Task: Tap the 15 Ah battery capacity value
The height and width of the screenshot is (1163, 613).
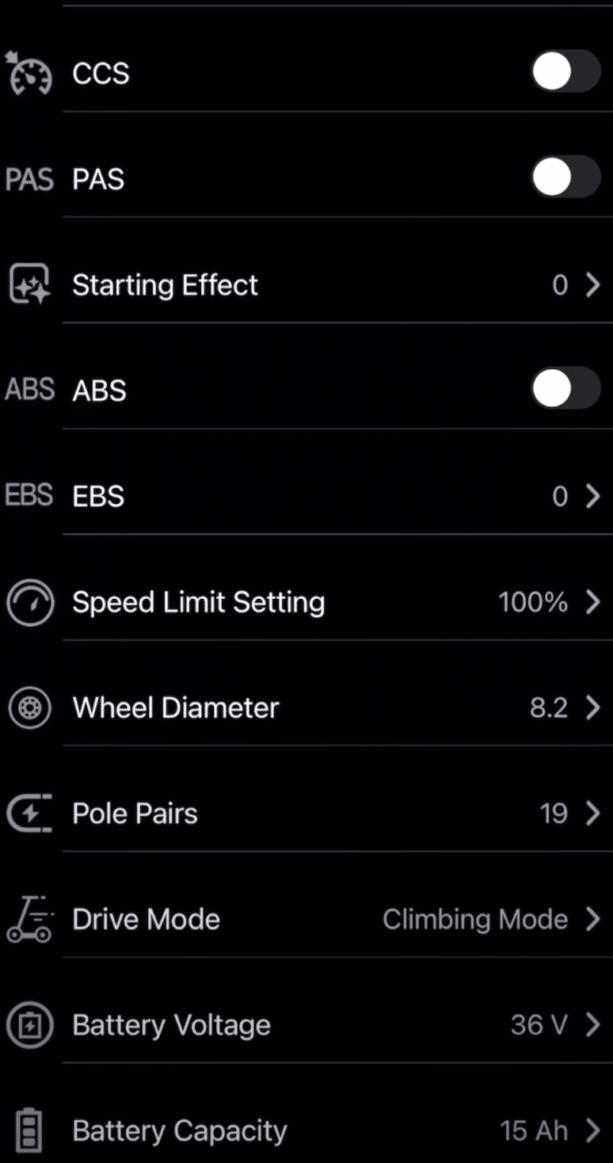Action: tap(534, 1131)
